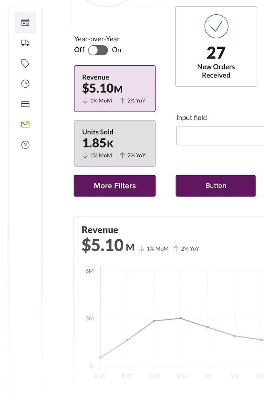Open the pie chart analytics icon
Screen dimensions: 264x404
tap(25, 84)
